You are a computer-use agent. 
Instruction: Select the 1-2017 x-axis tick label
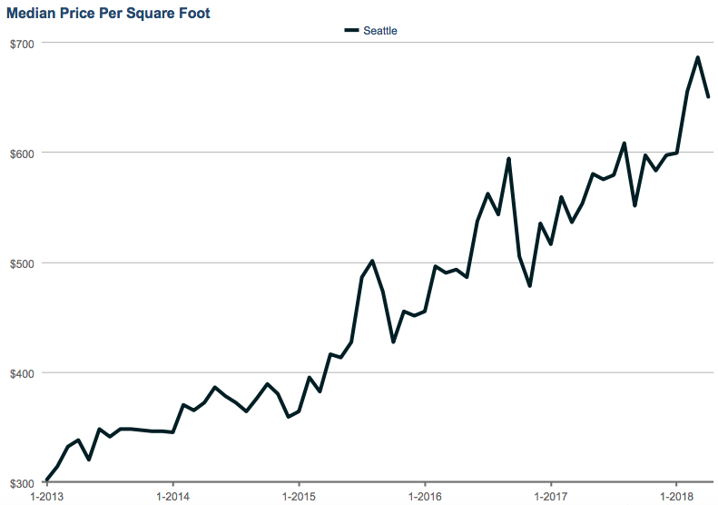pyautogui.click(x=550, y=497)
